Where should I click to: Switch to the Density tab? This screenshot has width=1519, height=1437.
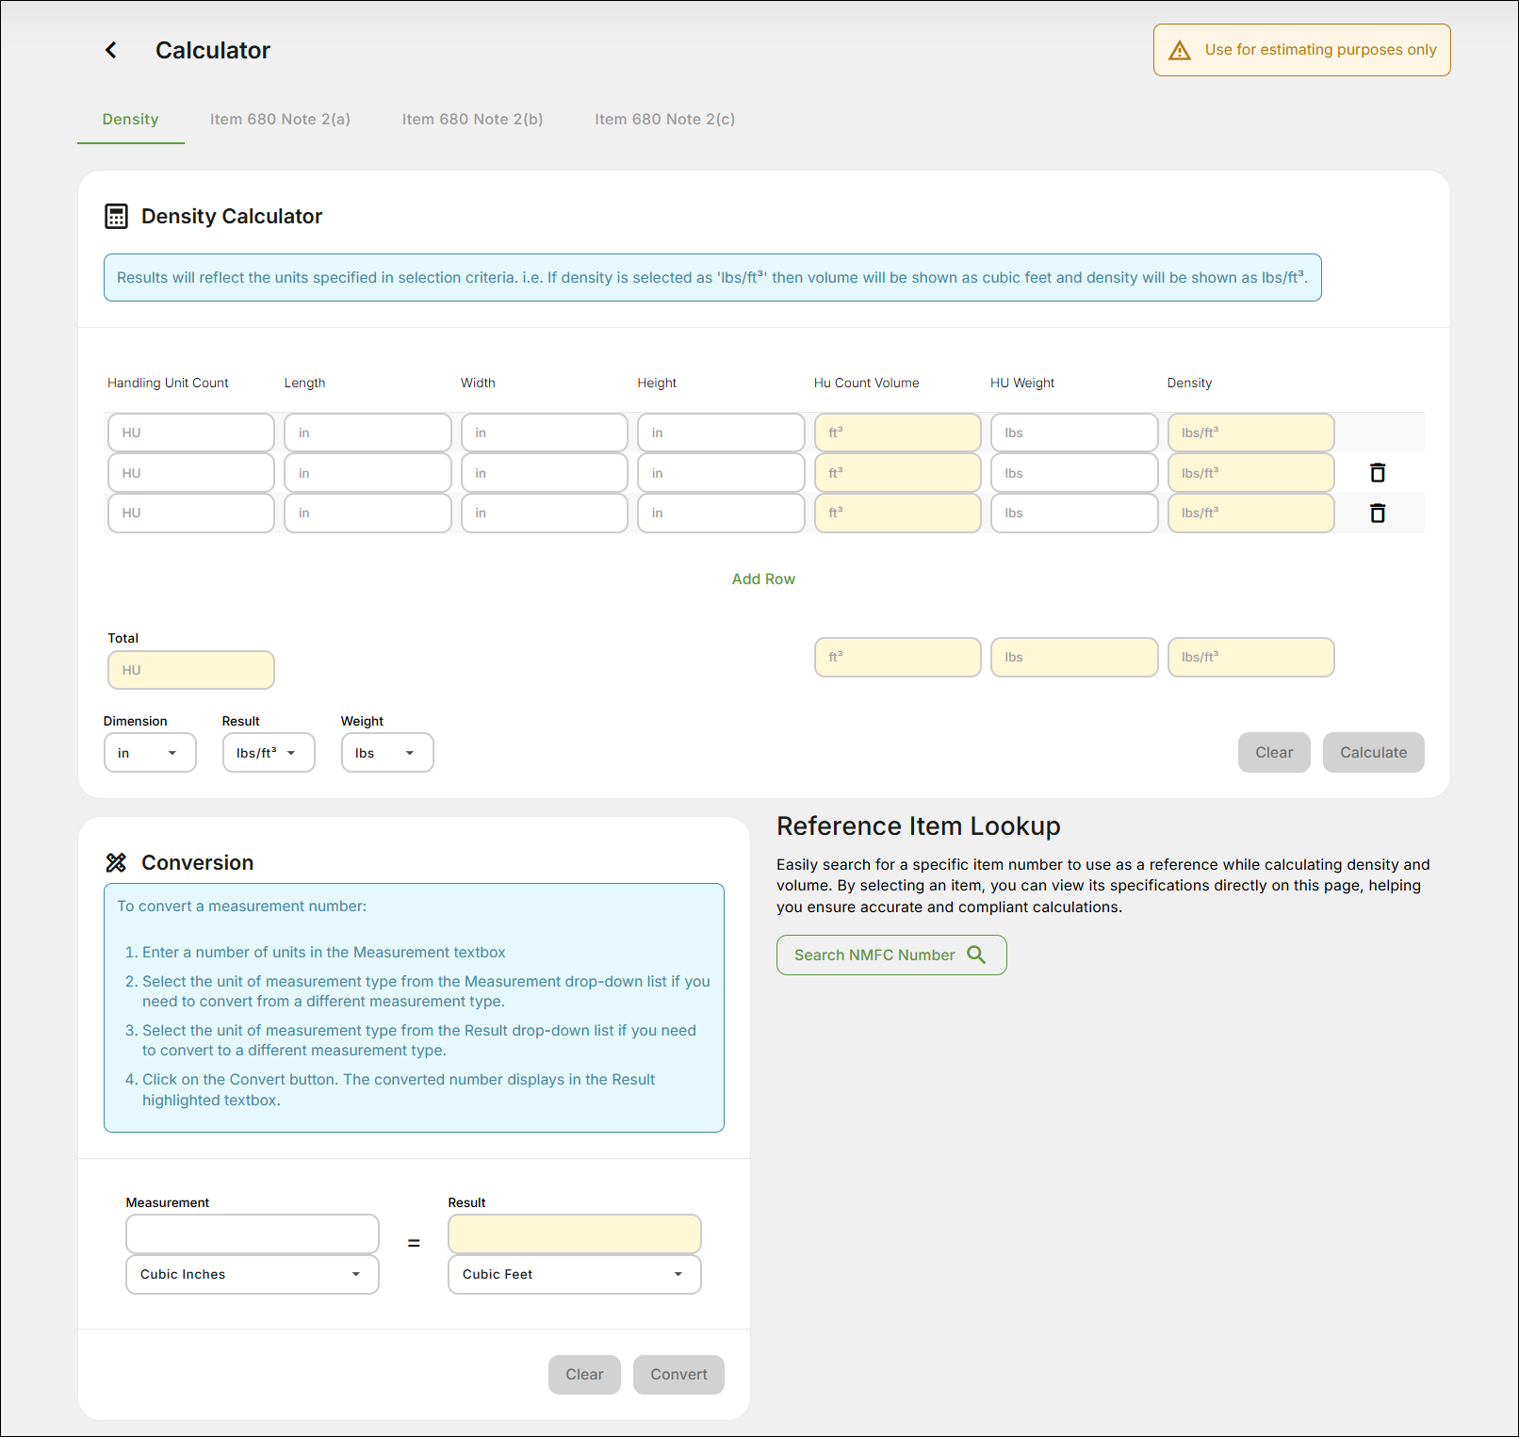[131, 120]
